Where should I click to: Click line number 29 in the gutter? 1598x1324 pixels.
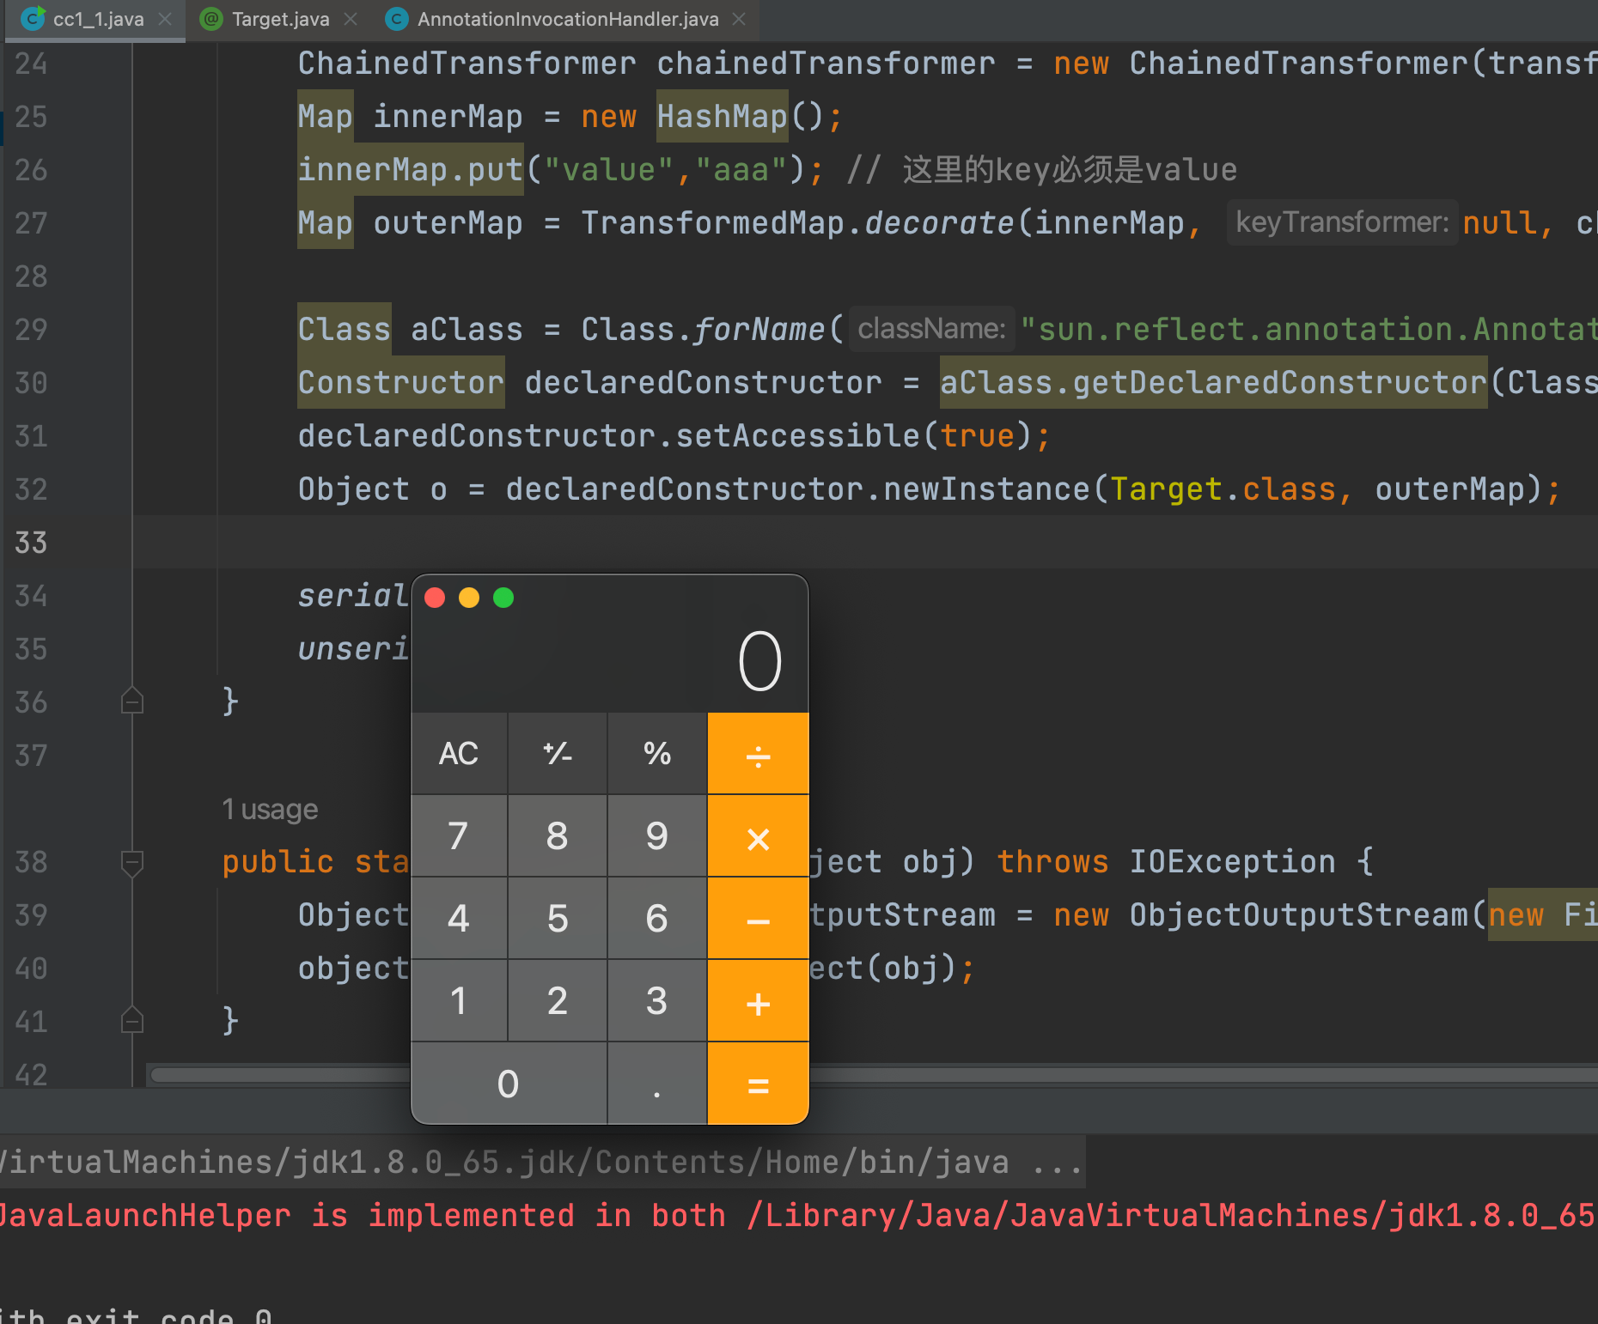[31, 329]
